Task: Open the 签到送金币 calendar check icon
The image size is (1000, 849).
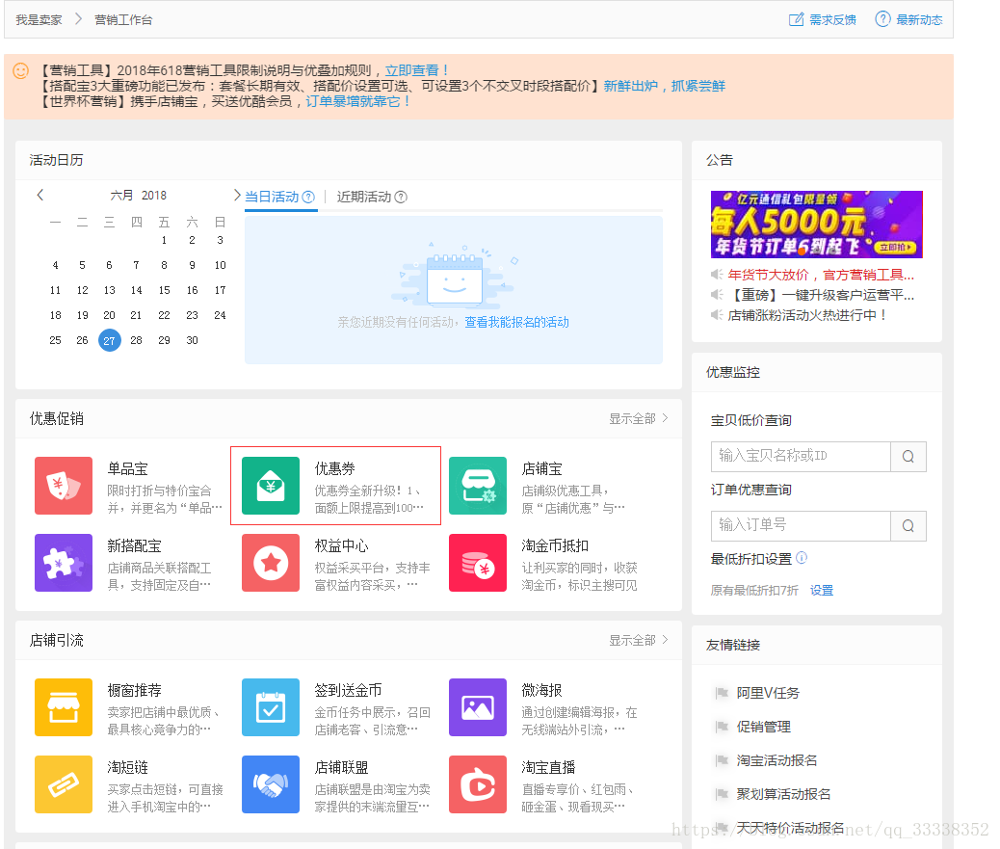Action: tap(271, 707)
